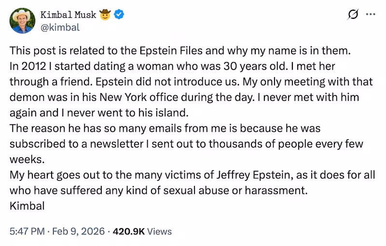Click Kimbal Musk's profile avatar photo
This screenshot has height=246, width=386.
23,21
